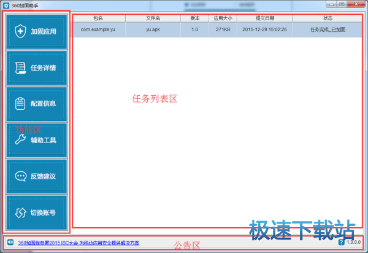Sort tasks by 提交日期 header
This screenshot has height=253, width=368.
coord(265,18)
